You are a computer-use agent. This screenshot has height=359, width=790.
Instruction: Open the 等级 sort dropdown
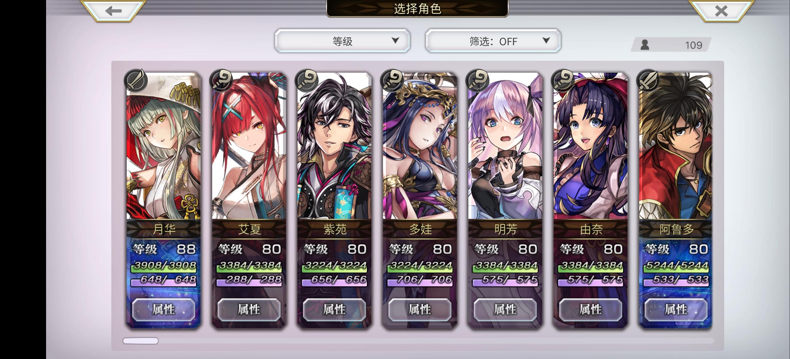[x=342, y=41]
